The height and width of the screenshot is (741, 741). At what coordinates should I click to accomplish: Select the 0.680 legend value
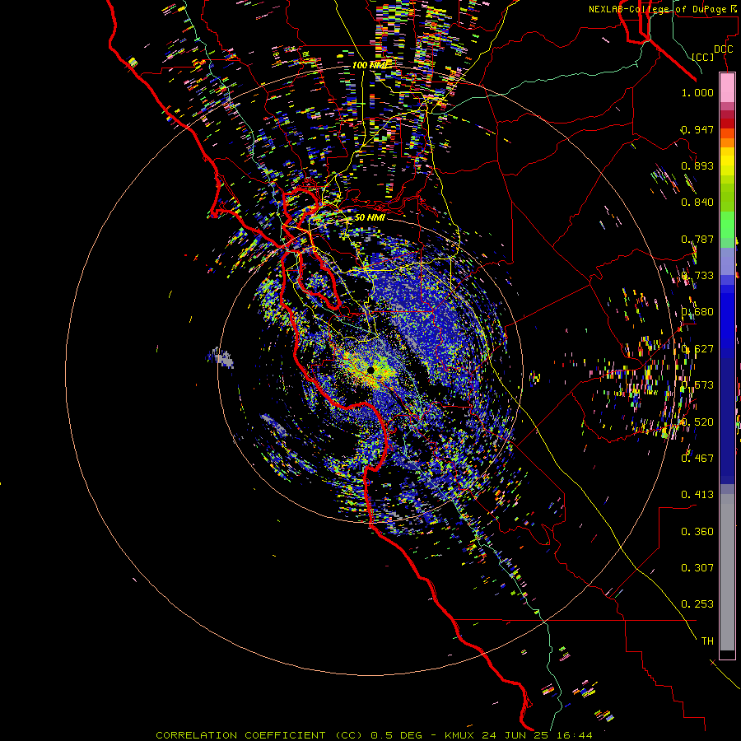pyautogui.click(x=697, y=312)
